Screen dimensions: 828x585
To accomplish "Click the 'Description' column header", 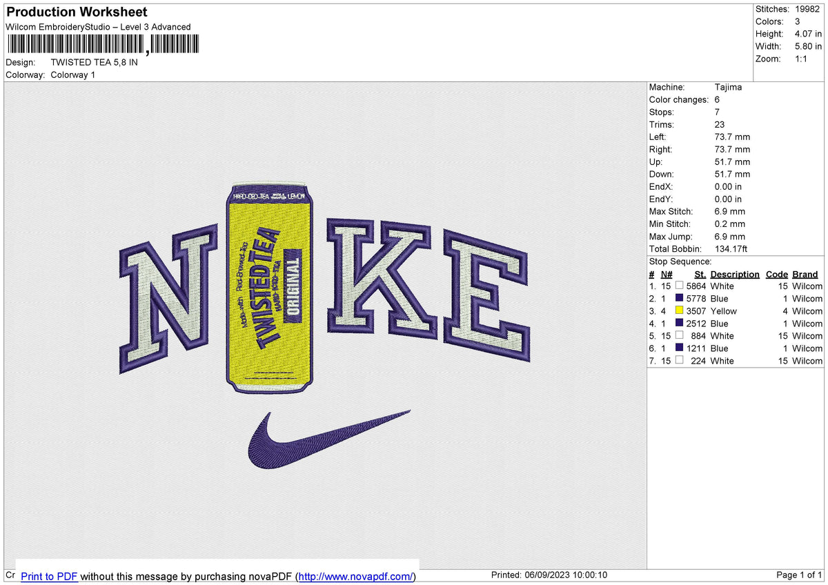I will coord(735,274).
